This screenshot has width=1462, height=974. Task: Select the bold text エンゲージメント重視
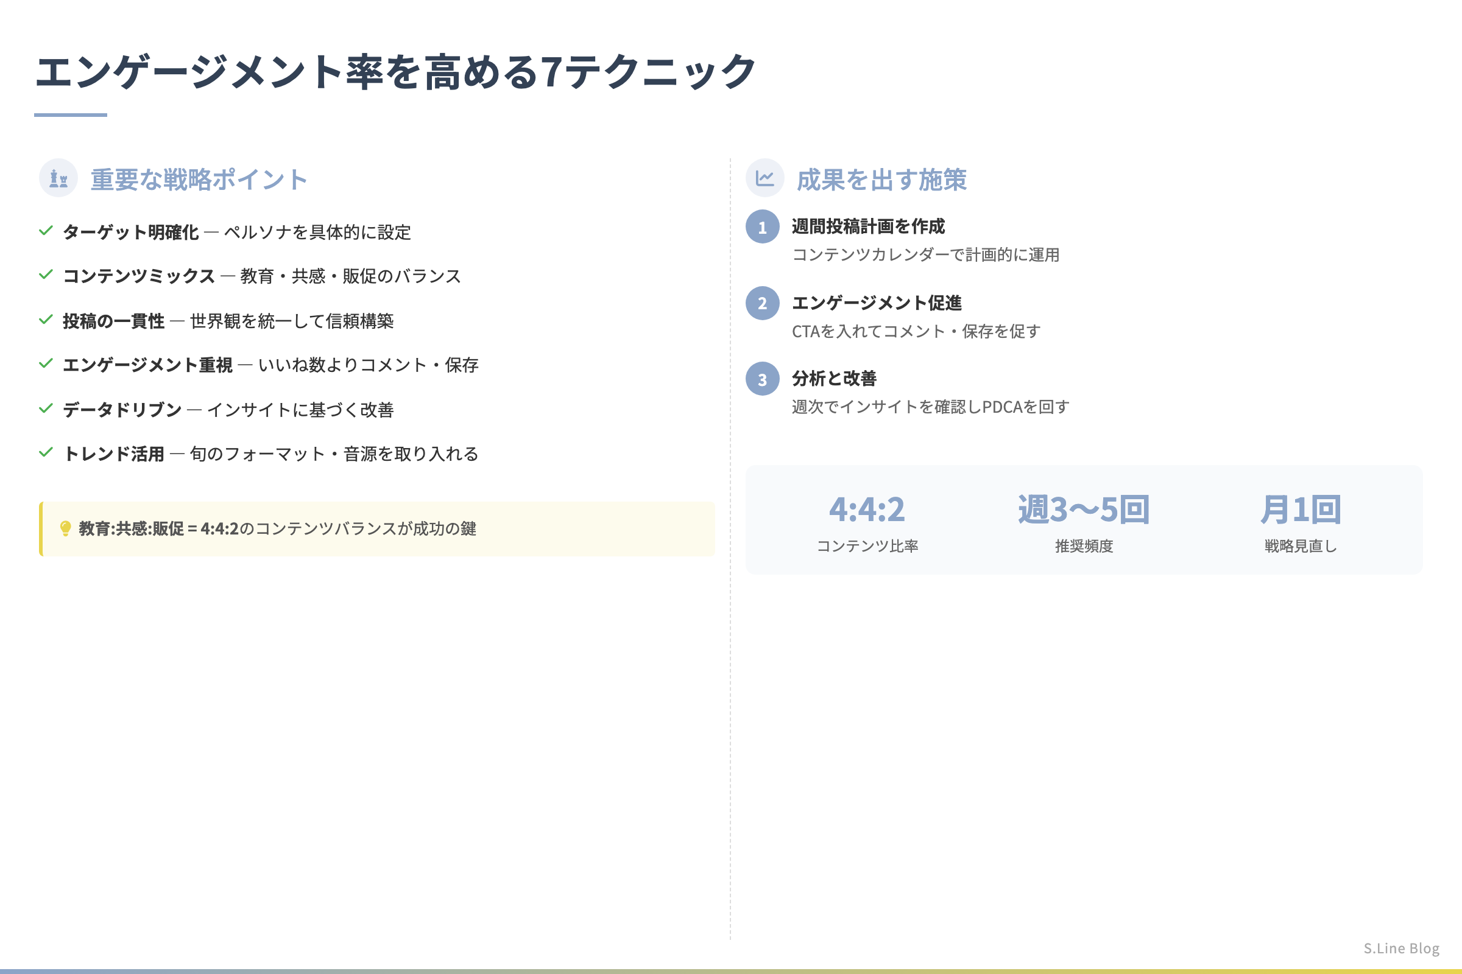pos(148,365)
